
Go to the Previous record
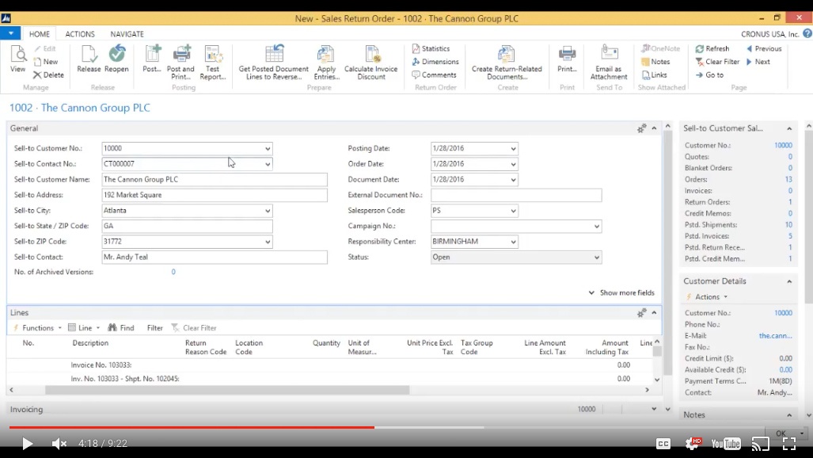(764, 49)
